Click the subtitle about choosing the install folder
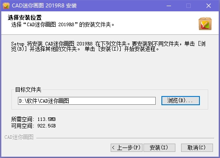 click(x=63, y=24)
